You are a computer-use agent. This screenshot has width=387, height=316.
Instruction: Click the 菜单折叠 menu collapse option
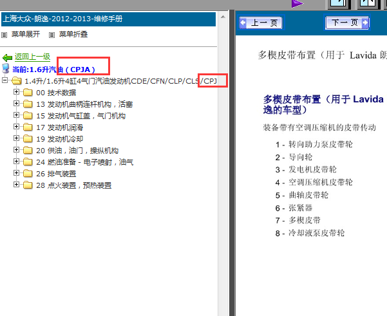[73, 34]
